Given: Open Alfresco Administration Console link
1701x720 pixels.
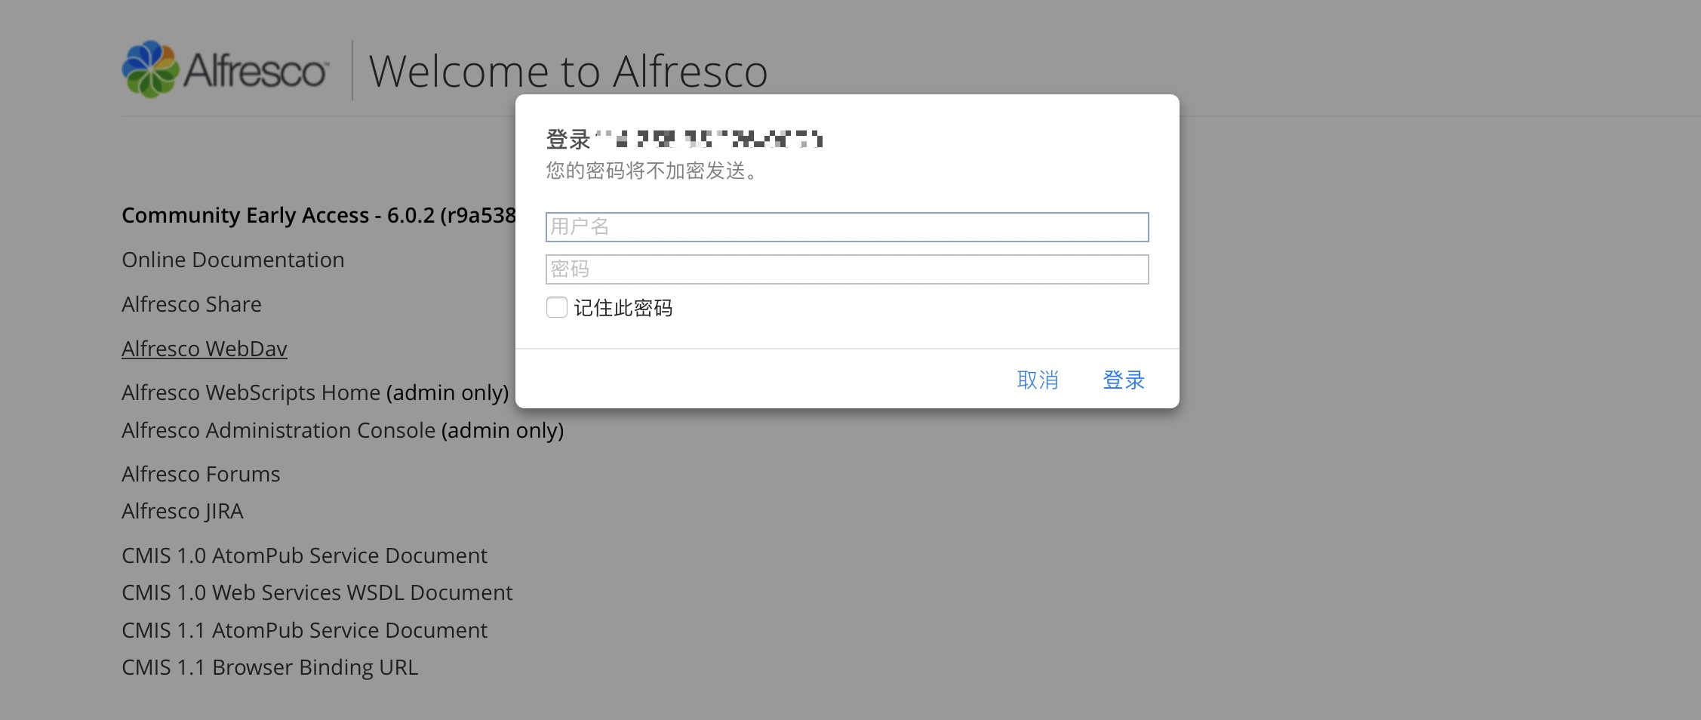Looking at the screenshot, I should pyautogui.click(x=278, y=430).
